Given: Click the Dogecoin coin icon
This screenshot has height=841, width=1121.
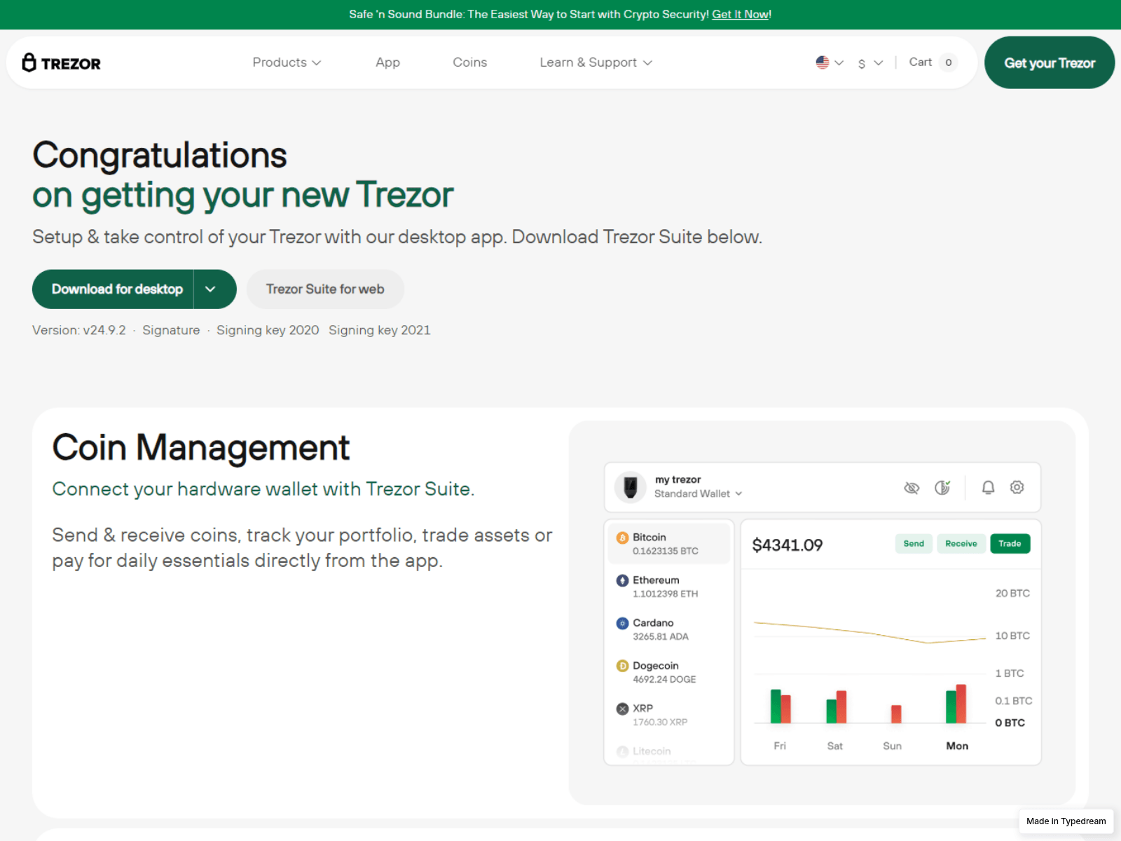Looking at the screenshot, I should click(x=622, y=666).
